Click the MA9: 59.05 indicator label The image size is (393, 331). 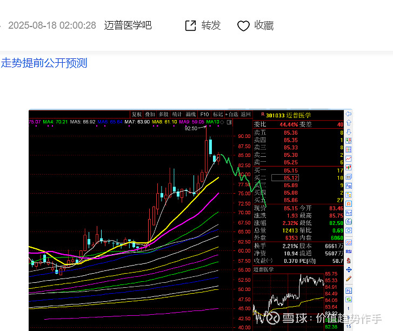coord(191,122)
